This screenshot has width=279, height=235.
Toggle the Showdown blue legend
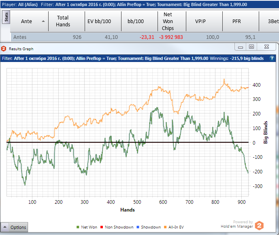149,227
